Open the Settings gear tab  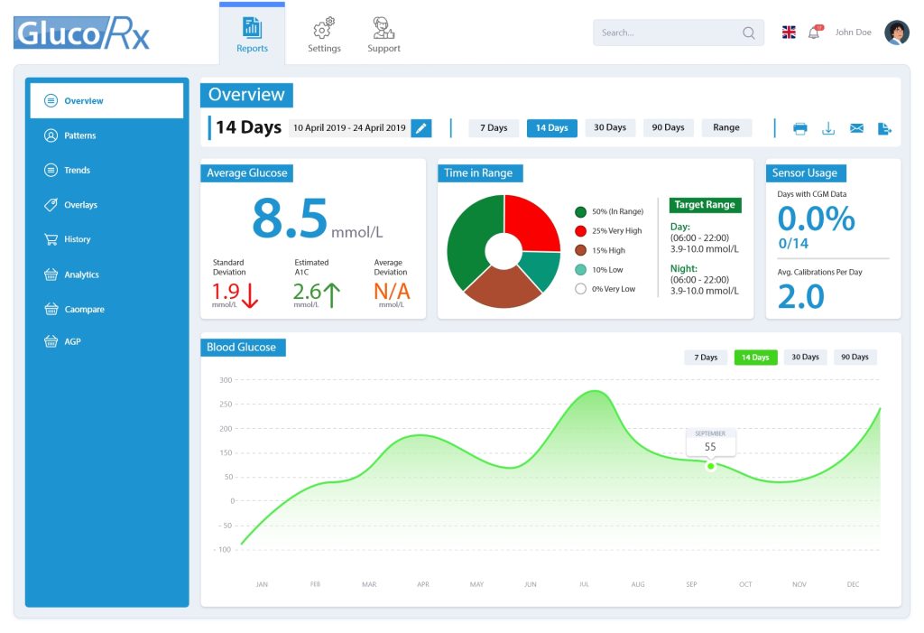point(324,35)
